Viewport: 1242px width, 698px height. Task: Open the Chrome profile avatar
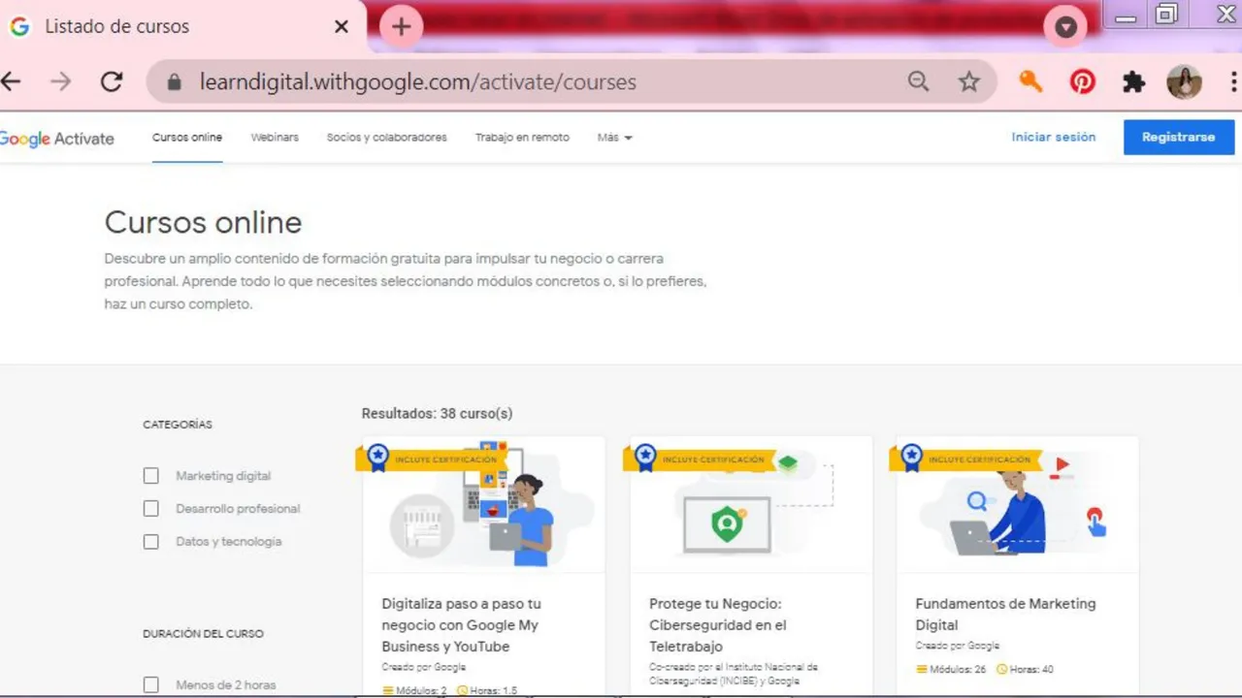coord(1184,82)
